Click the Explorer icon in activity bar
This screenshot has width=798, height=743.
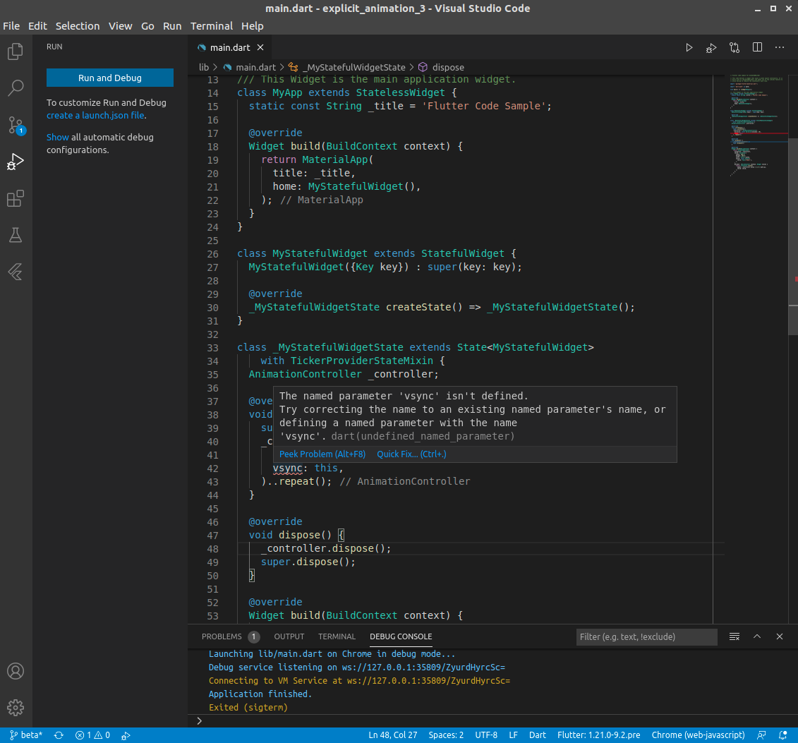tap(16, 51)
